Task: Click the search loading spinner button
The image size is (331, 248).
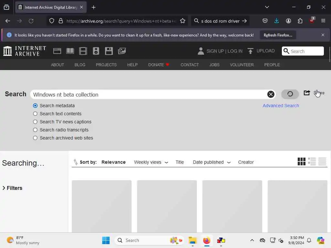Action: click(290, 94)
